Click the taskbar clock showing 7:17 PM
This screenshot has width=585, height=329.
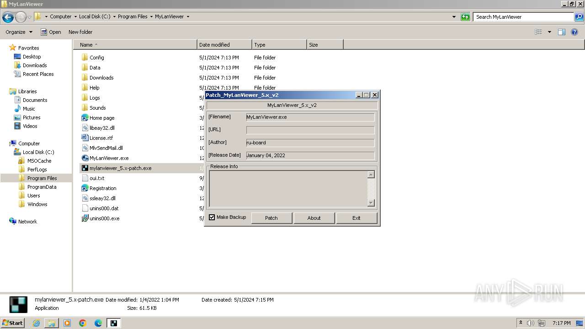pyautogui.click(x=561, y=323)
